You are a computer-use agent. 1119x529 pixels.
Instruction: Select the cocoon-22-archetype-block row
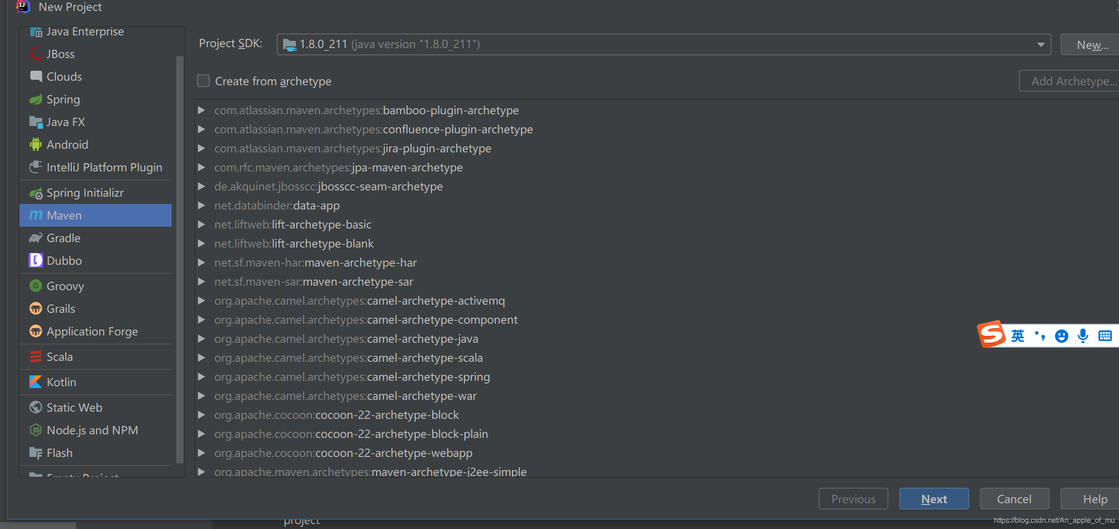point(657,415)
